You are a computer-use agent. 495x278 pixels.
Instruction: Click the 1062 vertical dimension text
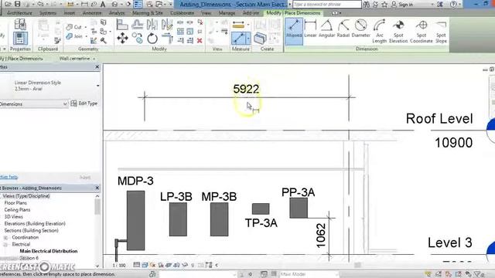[x=321, y=236]
